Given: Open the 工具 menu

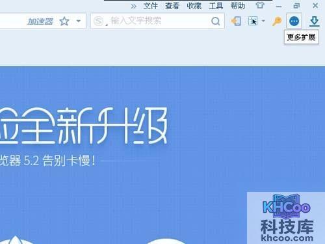Looking at the screenshot, I should click(x=216, y=6).
